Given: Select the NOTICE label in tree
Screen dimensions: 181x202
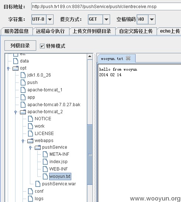Looking at the screenshot, I should pos(43,119).
